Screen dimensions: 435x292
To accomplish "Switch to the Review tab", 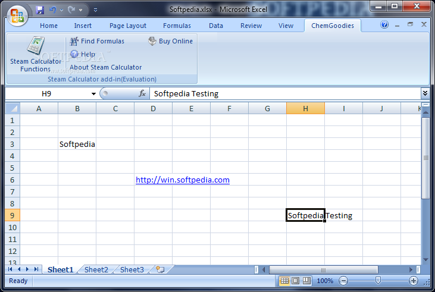I will (251, 26).
